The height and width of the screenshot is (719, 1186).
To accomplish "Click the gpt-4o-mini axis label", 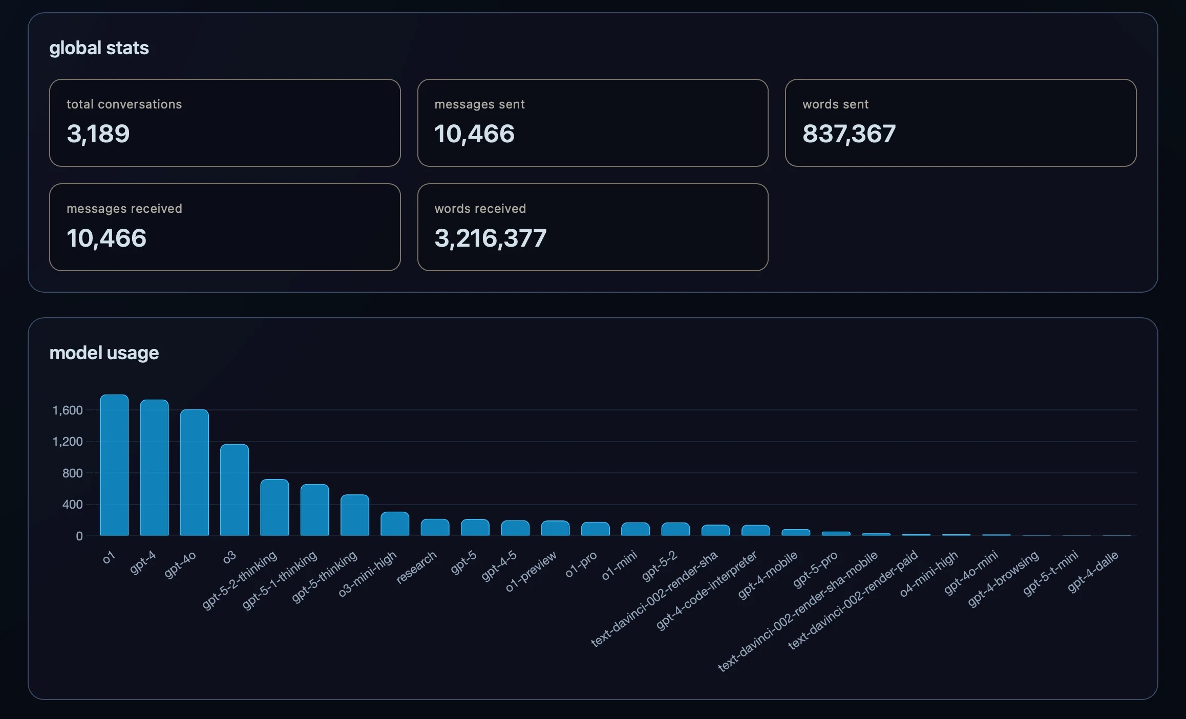I will click(x=971, y=573).
